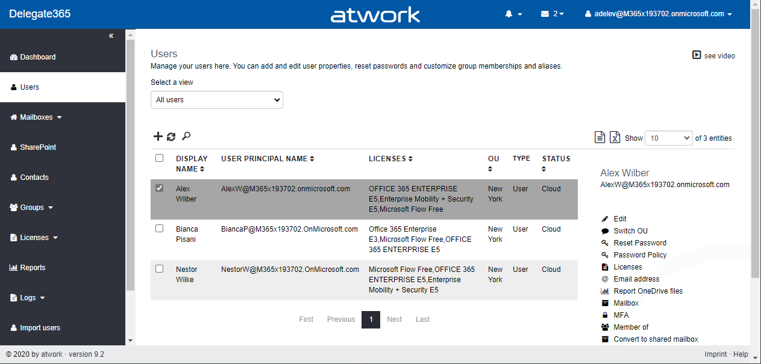
Task: Uncheck the Alex Wilber row checkbox
Action: coord(159,188)
